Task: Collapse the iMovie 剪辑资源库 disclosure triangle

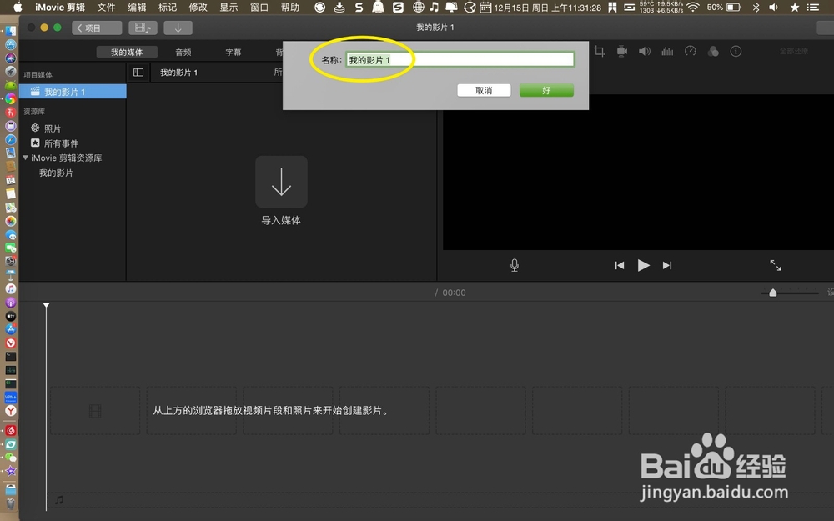Action: (25, 158)
